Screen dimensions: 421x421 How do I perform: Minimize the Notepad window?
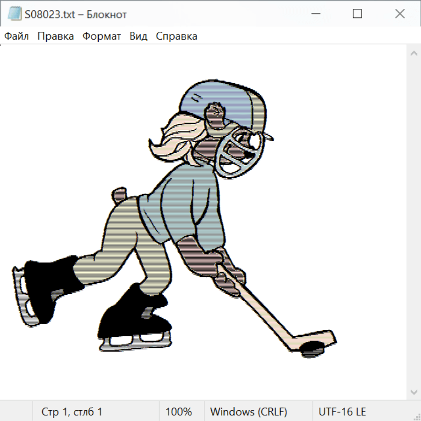(x=315, y=14)
